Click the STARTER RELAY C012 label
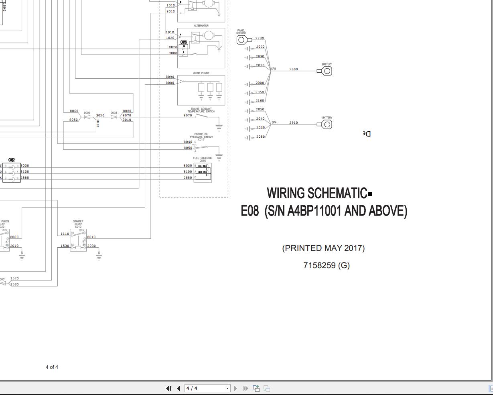This screenshot has width=493, height=395. [x=78, y=224]
